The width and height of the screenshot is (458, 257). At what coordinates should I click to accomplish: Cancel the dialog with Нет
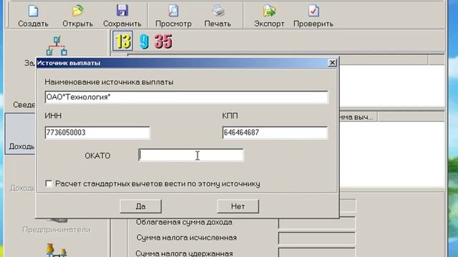click(238, 206)
